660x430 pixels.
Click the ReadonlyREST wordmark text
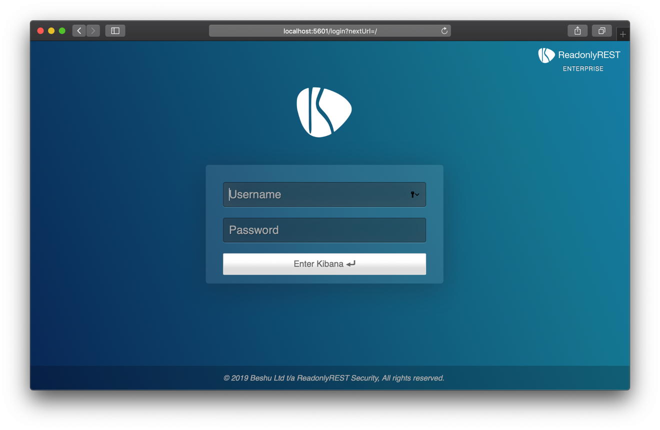(589, 55)
